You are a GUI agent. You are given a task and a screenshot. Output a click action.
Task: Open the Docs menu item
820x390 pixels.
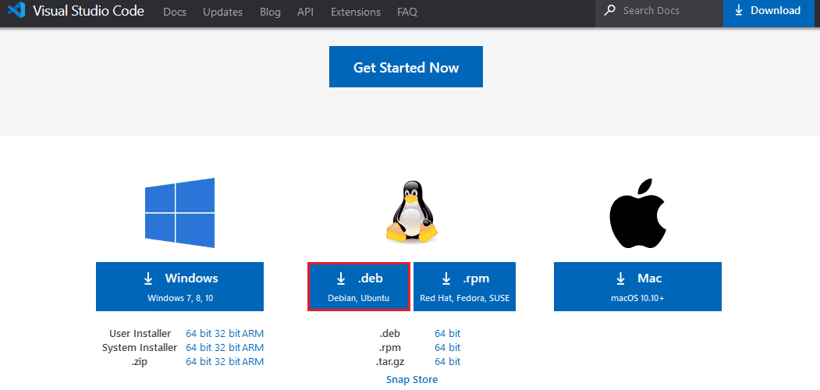(x=175, y=12)
